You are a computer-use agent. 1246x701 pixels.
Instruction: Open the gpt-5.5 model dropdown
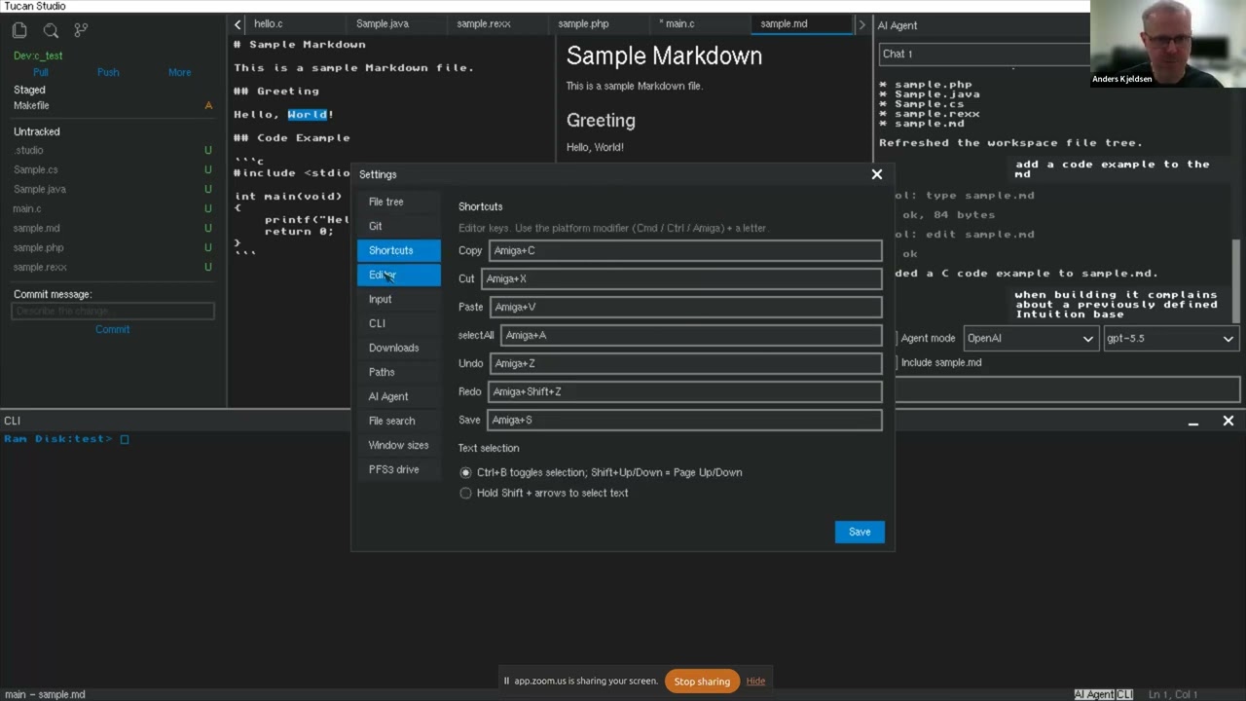pos(1170,338)
